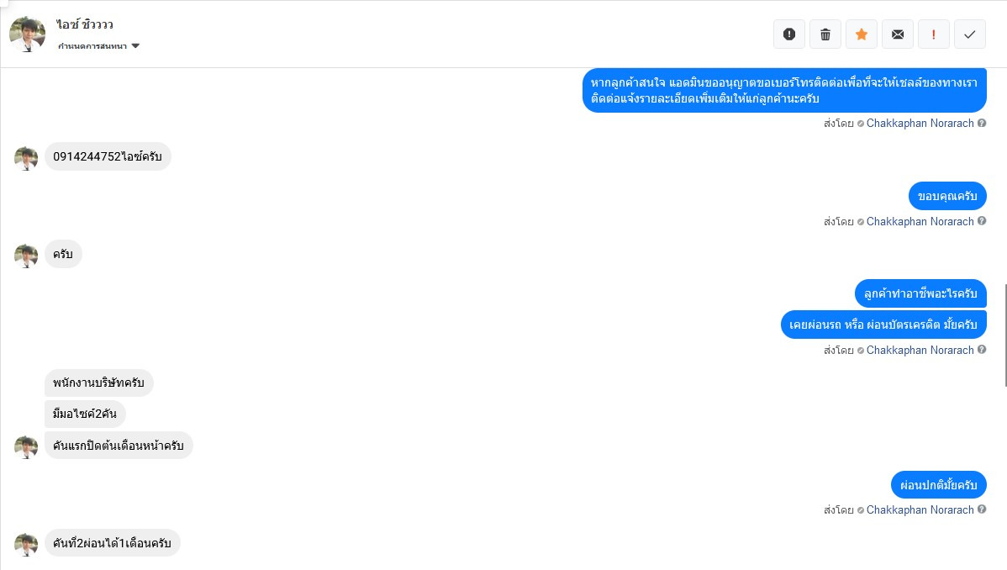The image size is (1007, 570).
Task: Click the first Chakkaphan Norarach sender link
Action: coord(920,124)
